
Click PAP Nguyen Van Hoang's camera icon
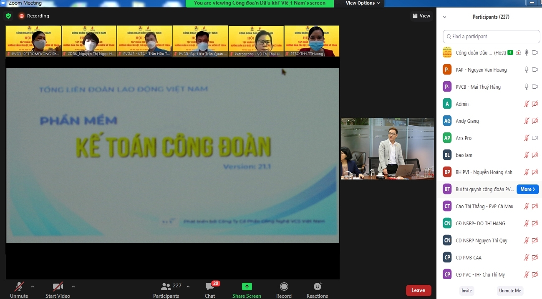pyautogui.click(x=535, y=70)
